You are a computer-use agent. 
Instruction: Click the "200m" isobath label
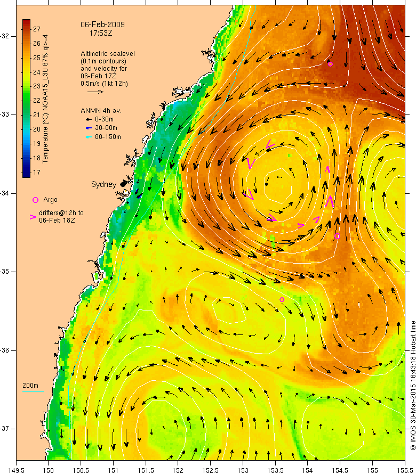(30, 386)
